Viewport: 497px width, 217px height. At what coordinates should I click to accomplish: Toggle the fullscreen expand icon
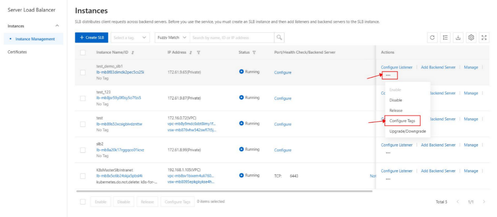(484, 38)
